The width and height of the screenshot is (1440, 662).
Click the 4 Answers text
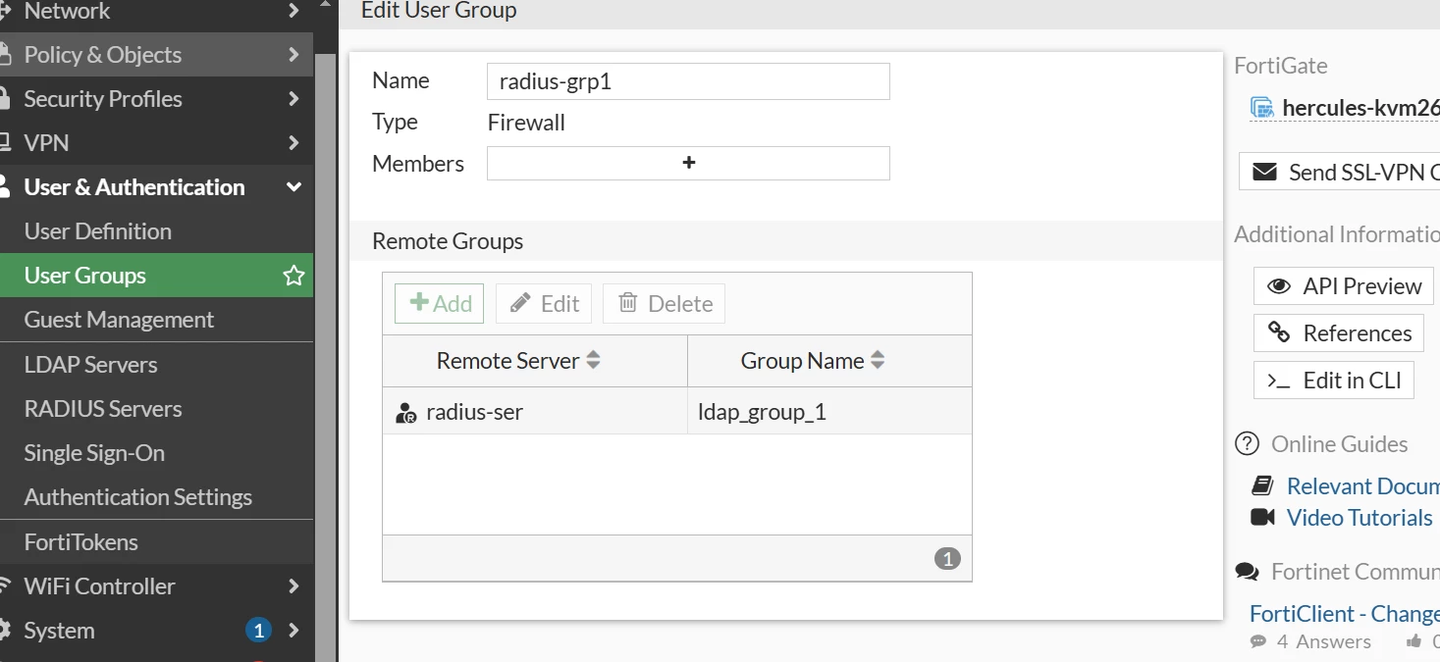(x=1323, y=641)
